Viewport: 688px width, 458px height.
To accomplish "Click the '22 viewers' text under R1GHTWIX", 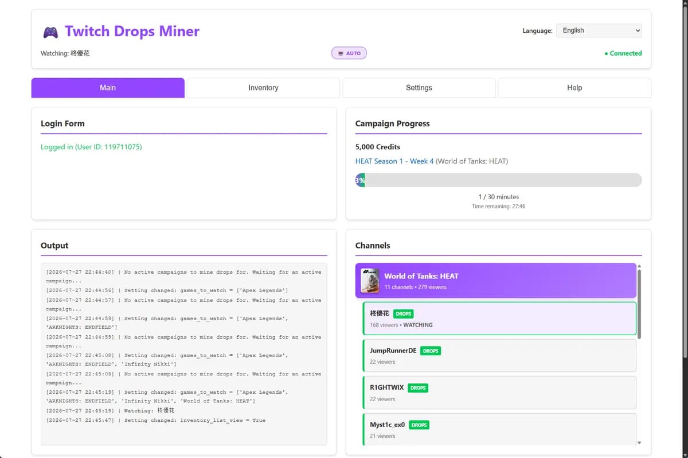I will click(x=382, y=399).
